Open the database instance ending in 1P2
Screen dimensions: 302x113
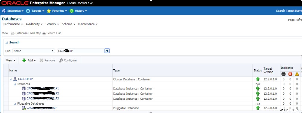[x=43, y=93]
